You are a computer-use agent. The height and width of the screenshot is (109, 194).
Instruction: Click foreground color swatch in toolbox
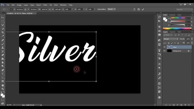click(x=2, y=95)
